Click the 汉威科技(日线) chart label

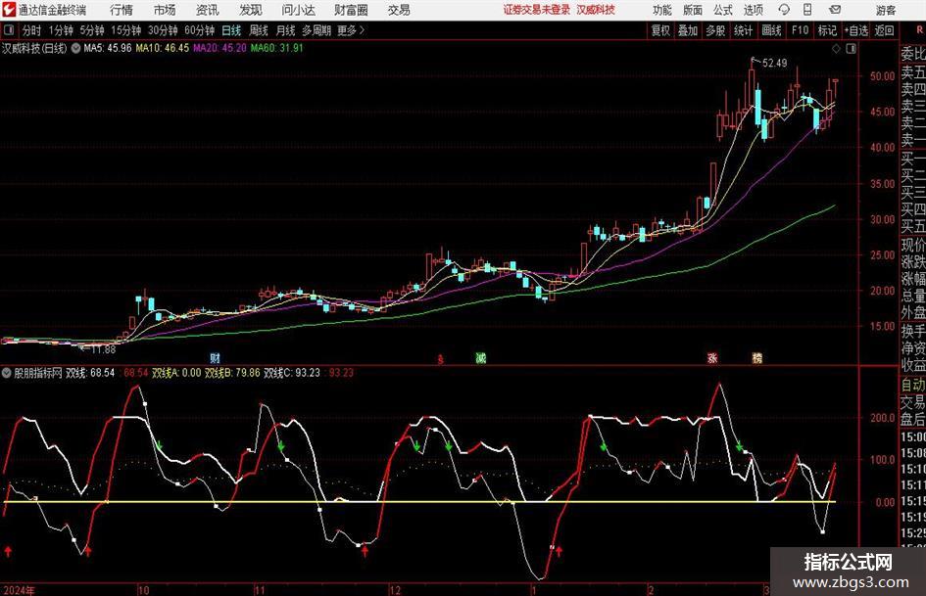[34, 48]
